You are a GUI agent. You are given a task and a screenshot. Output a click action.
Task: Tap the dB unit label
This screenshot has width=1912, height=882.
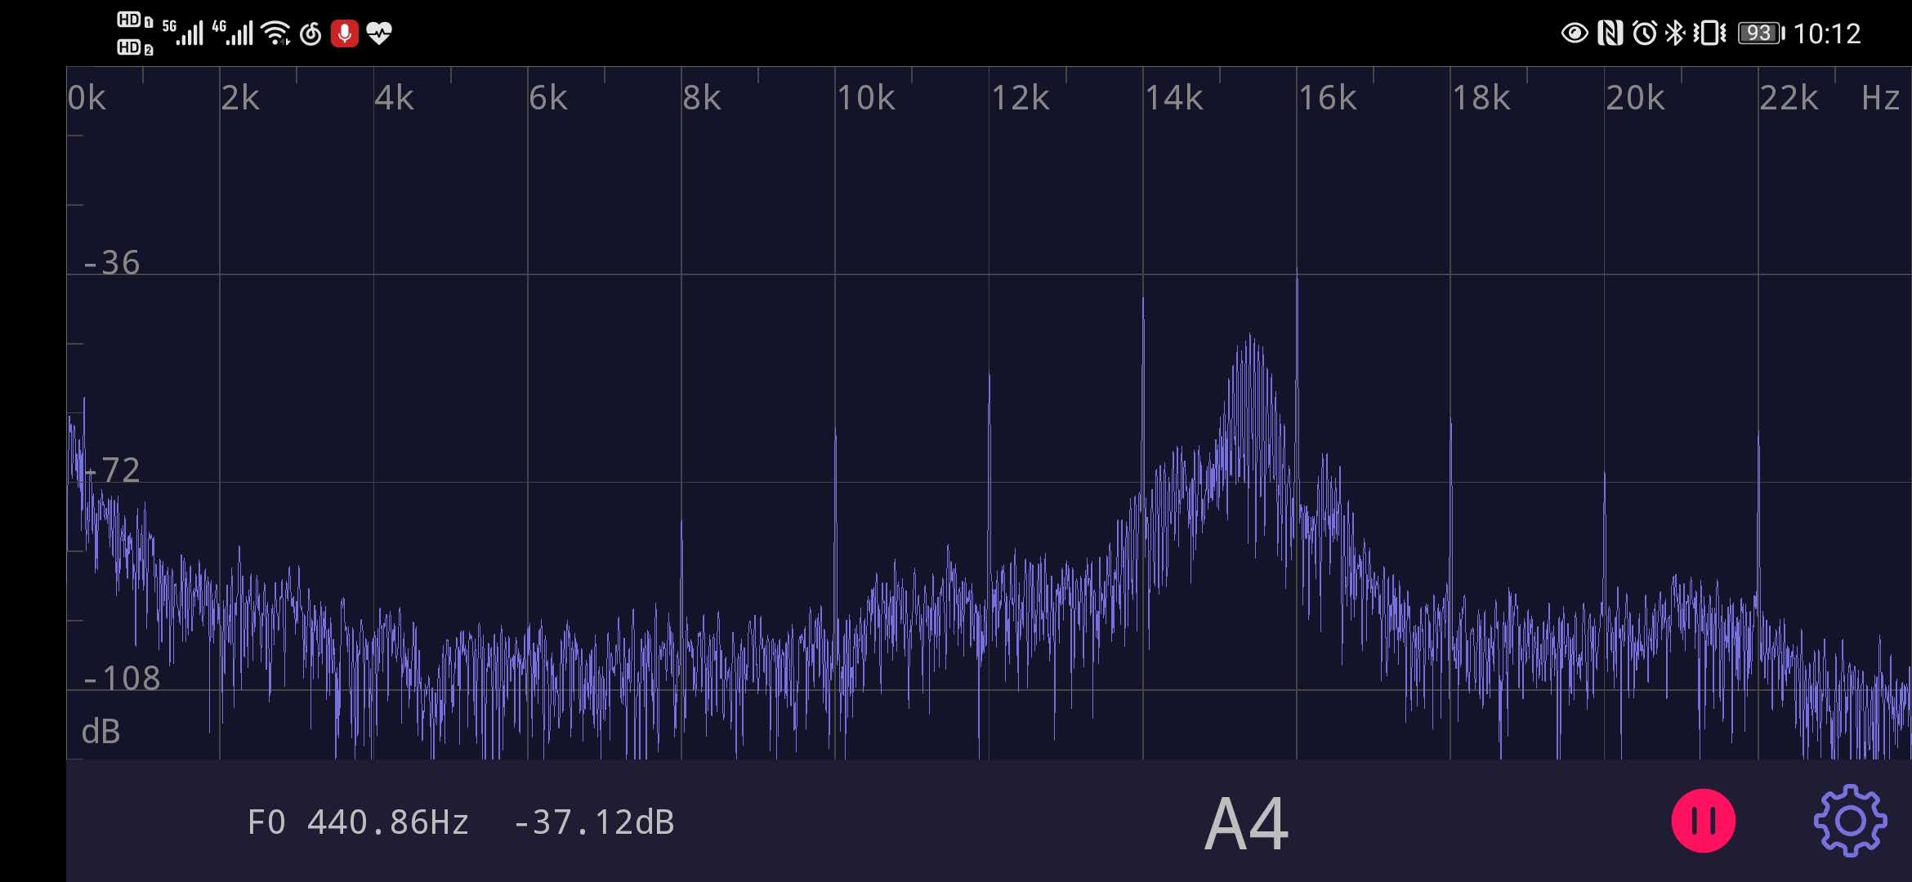tap(101, 732)
